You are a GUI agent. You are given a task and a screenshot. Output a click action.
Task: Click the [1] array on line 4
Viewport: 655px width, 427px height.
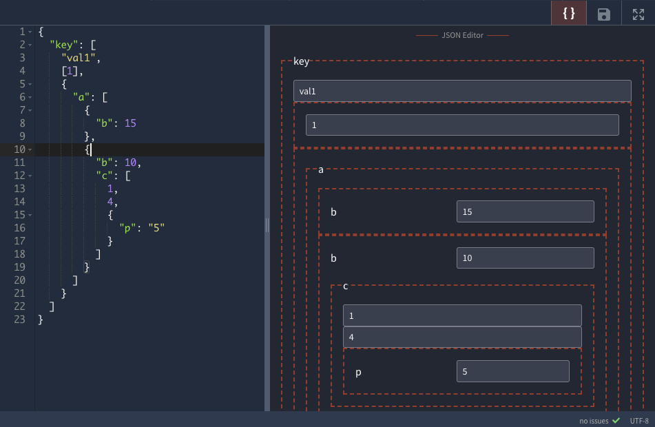[x=70, y=71]
